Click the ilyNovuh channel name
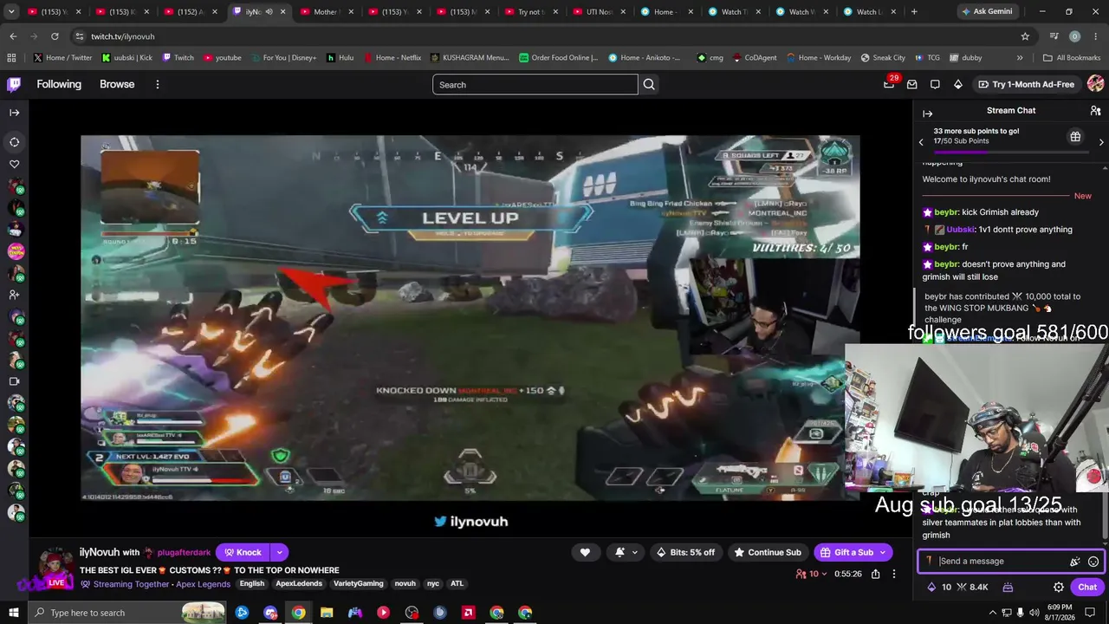 pos(100,552)
